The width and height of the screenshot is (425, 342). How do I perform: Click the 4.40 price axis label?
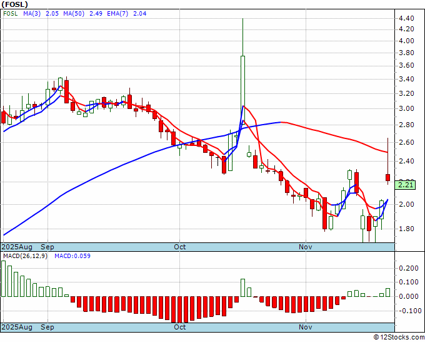tap(406, 18)
